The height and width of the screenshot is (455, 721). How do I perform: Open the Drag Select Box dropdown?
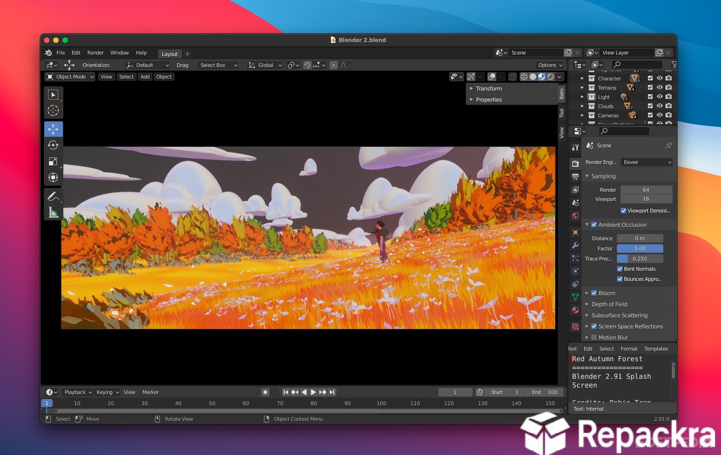[x=218, y=65]
